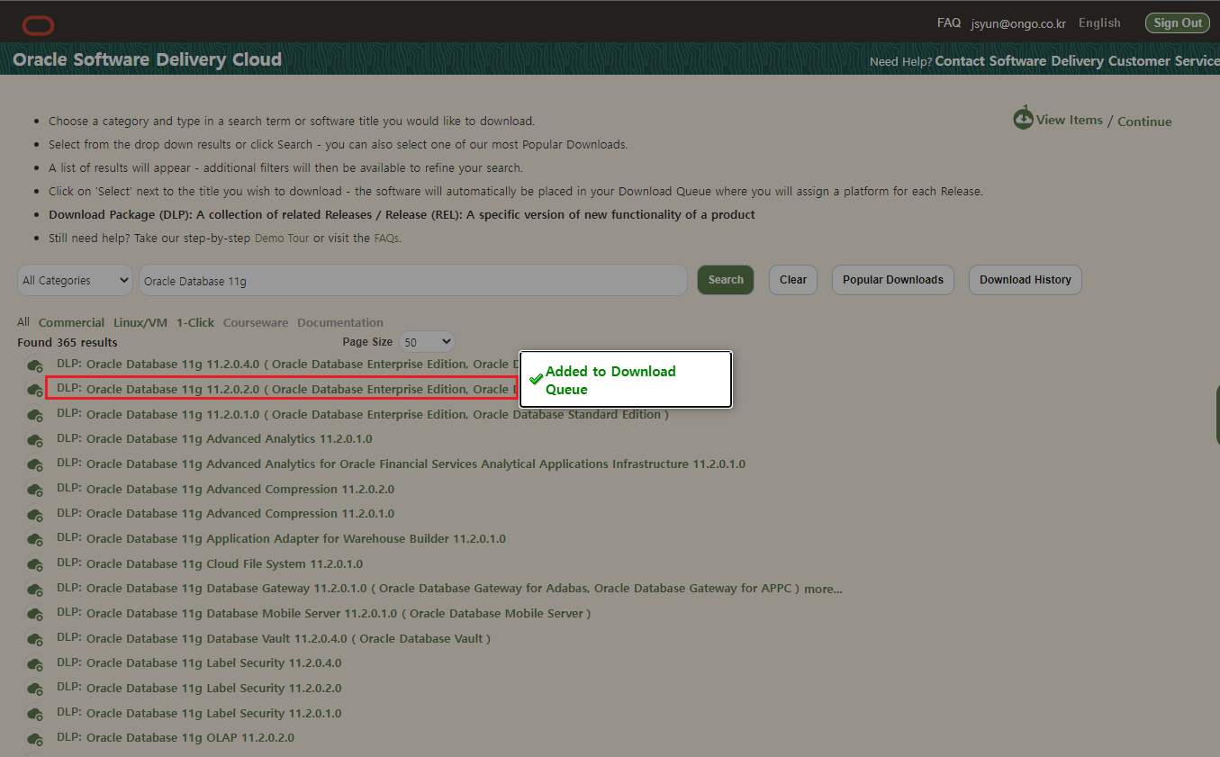Click cloud icon beside Advanced Analytics 11.2.0.1.0
1220x757 pixels.
click(x=35, y=440)
